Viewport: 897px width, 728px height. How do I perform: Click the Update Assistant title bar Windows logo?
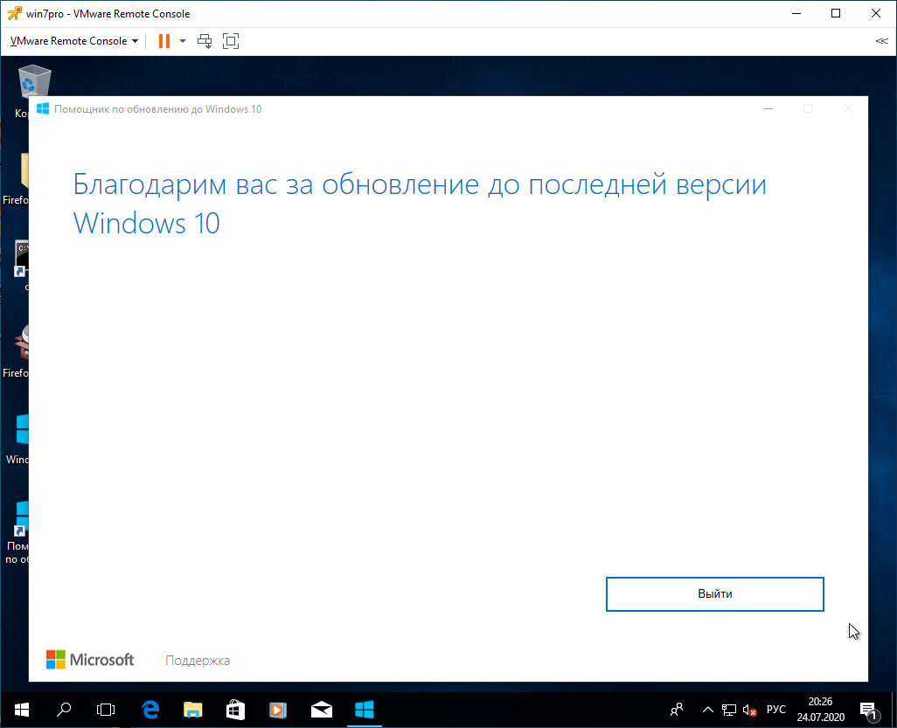coord(43,108)
